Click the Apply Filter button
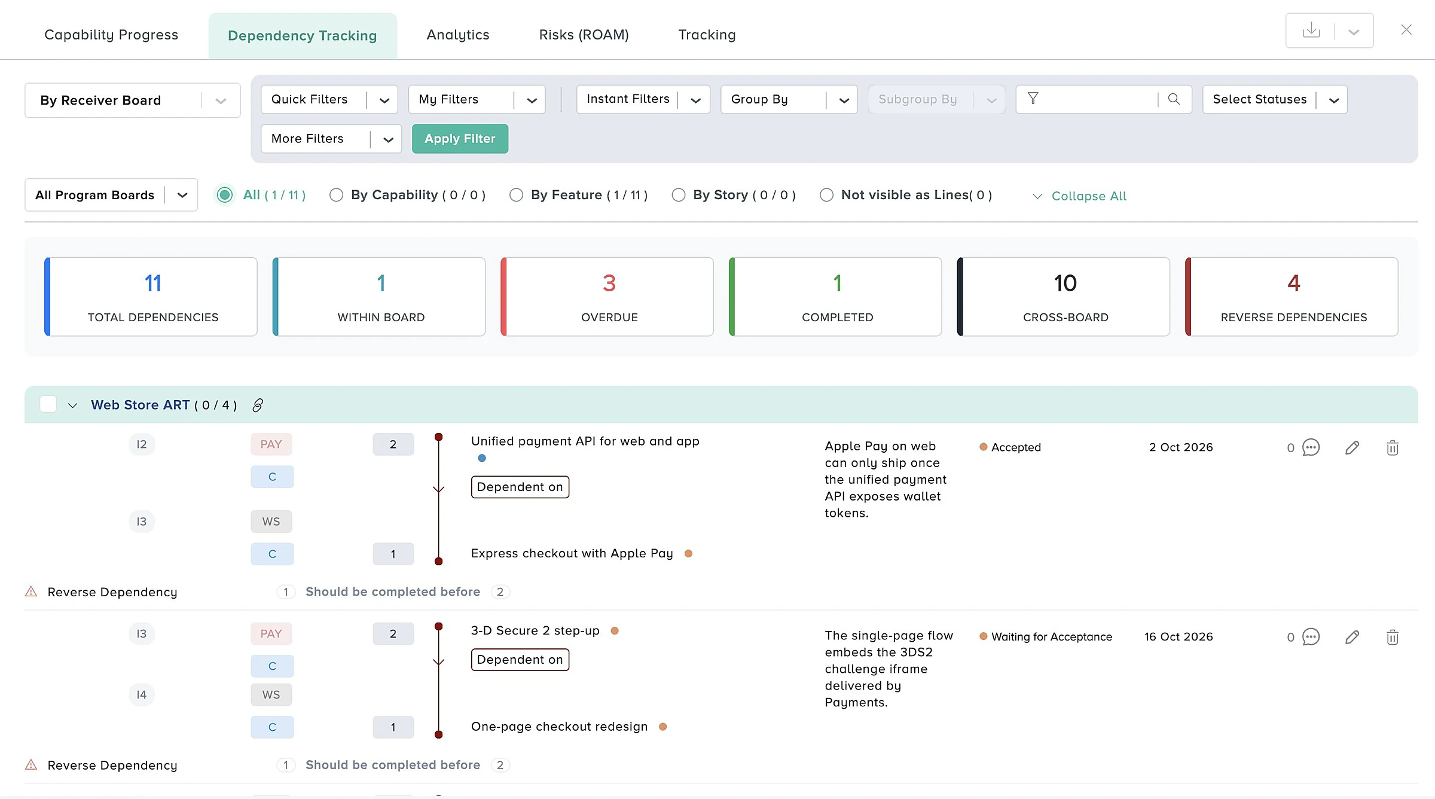The width and height of the screenshot is (1435, 799). click(460, 139)
